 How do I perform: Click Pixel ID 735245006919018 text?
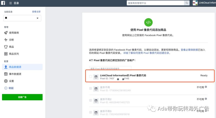click(x=115, y=114)
